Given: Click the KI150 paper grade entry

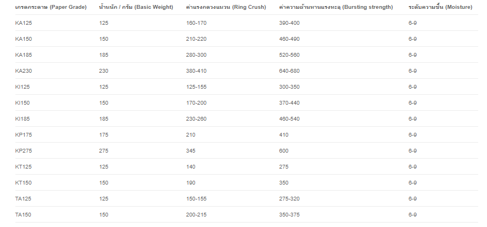Looking at the screenshot, I should coord(22,103).
